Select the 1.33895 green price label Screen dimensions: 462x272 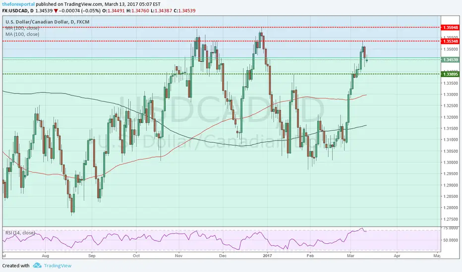pos(450,74)
